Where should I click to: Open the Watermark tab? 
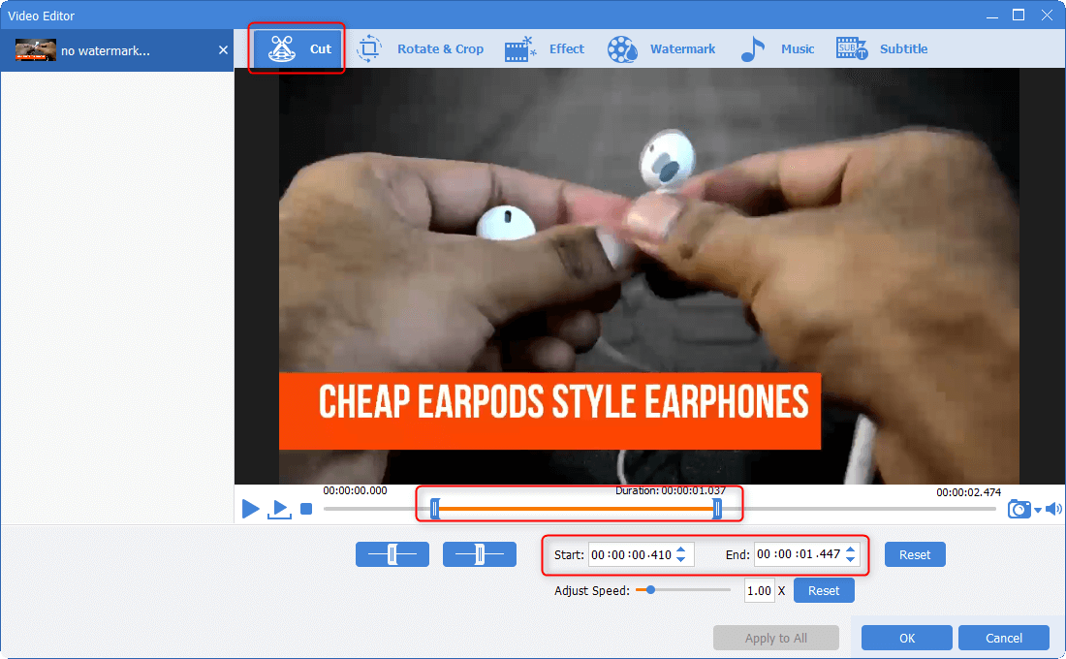662,49
